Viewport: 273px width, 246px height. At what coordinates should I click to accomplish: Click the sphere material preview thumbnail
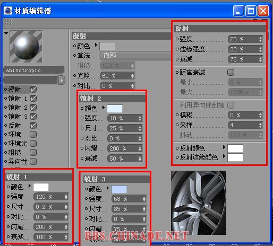26,47
